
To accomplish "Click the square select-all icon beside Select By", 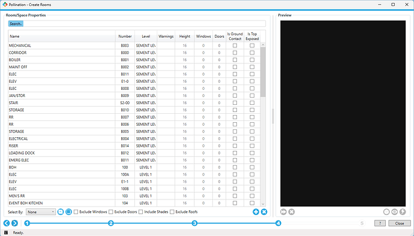I will coord(68,211).
